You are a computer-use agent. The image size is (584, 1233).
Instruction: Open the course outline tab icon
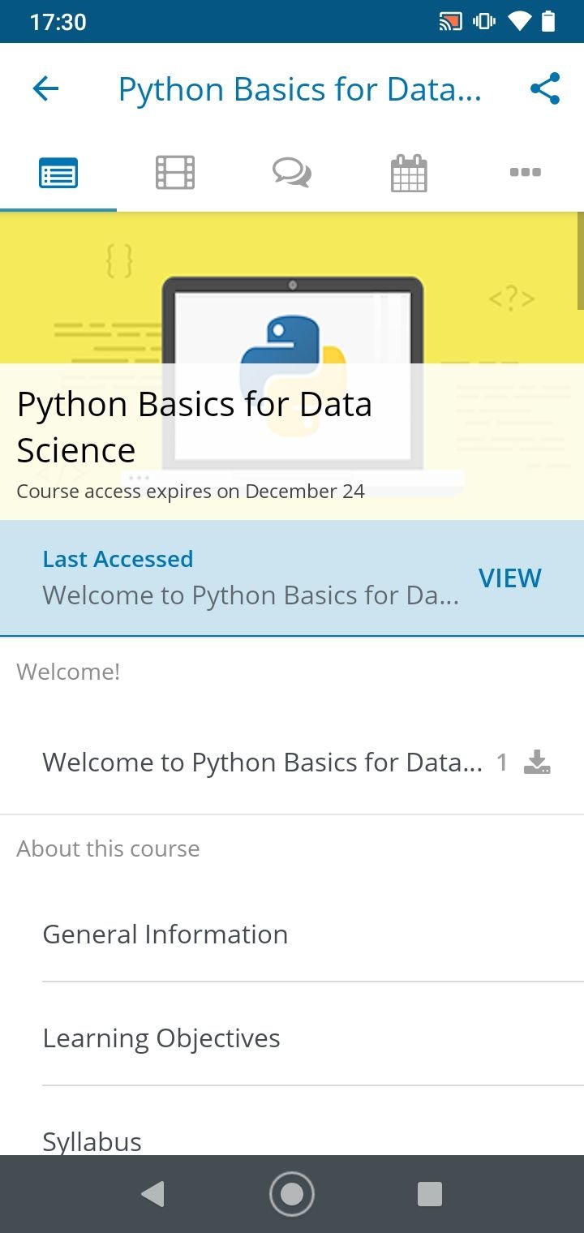click(x=58, y=172)
